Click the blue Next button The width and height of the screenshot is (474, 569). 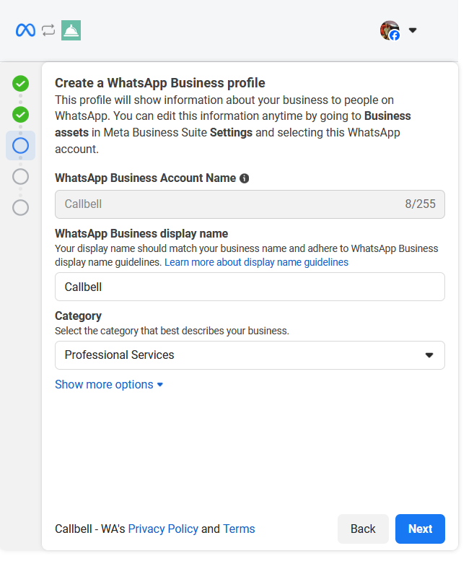[x=420, y=529]
